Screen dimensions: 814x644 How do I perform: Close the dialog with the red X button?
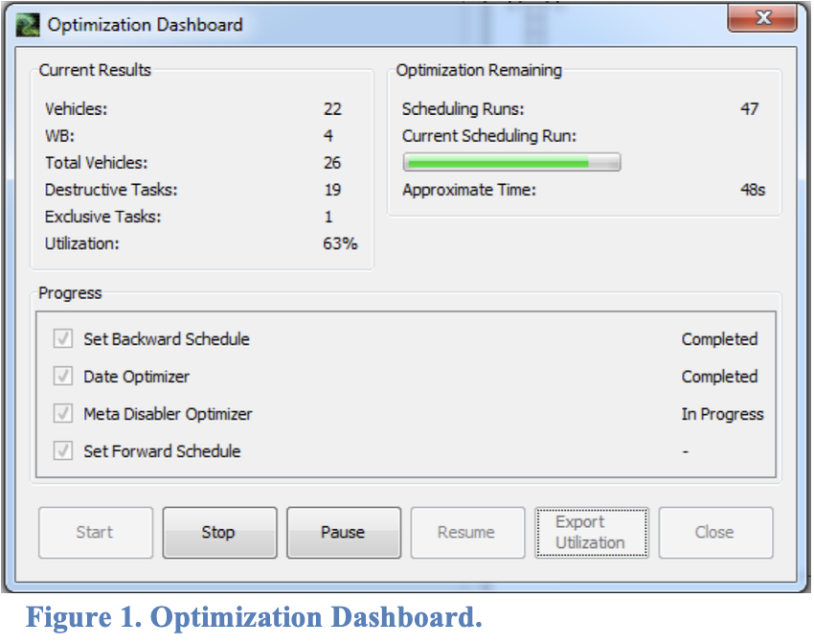762,19
